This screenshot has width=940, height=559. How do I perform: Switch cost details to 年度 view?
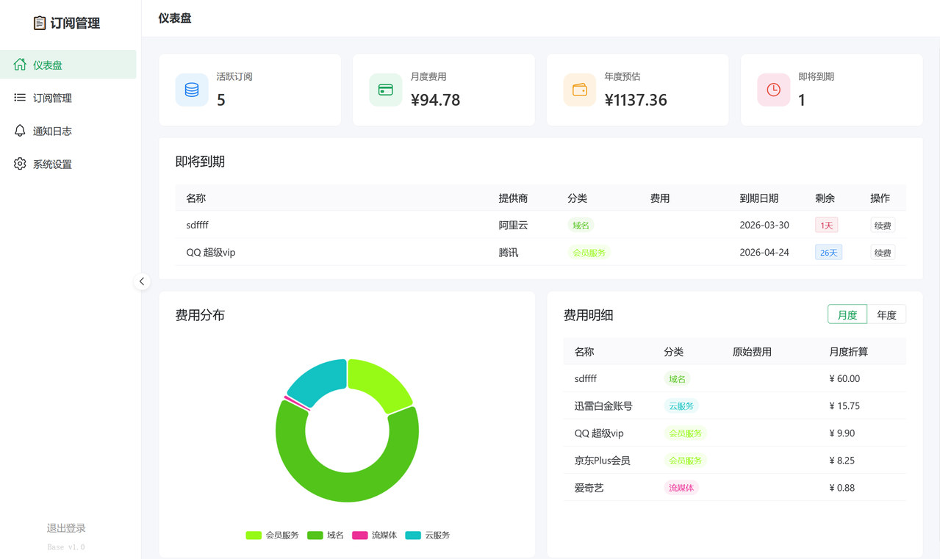[886, 314]
